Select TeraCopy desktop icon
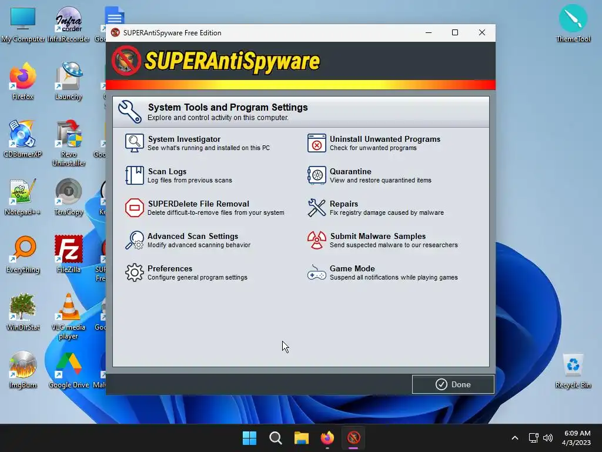Viewport: 602px width, 452px height. tap(68, 197)
